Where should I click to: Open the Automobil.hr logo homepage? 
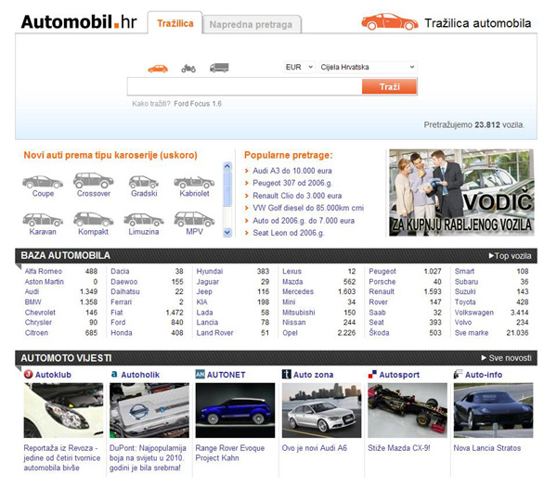(79, 22)
